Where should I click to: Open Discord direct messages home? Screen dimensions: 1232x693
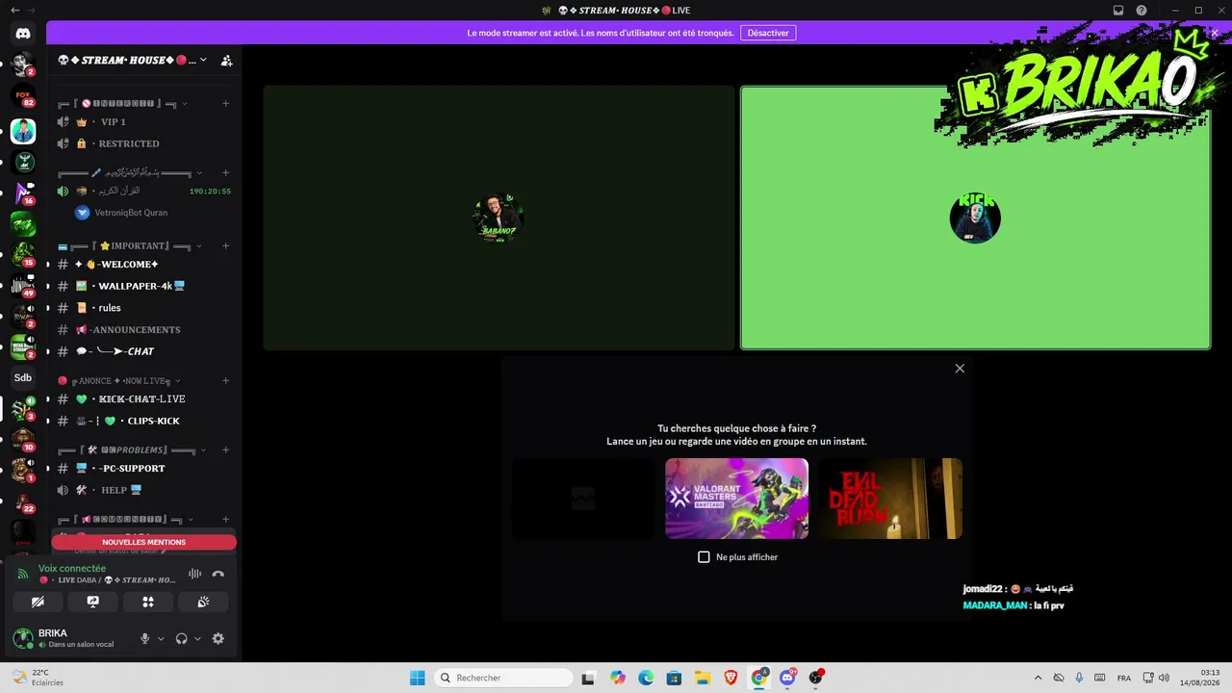tap(23, 33)
